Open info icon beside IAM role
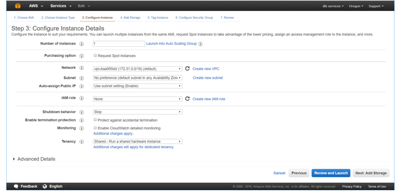The image size is (405, 196). [x=82, y=98]
